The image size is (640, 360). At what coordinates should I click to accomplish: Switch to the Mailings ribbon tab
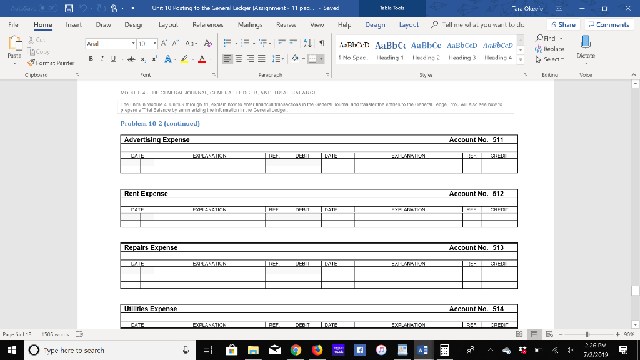point(250,25)
